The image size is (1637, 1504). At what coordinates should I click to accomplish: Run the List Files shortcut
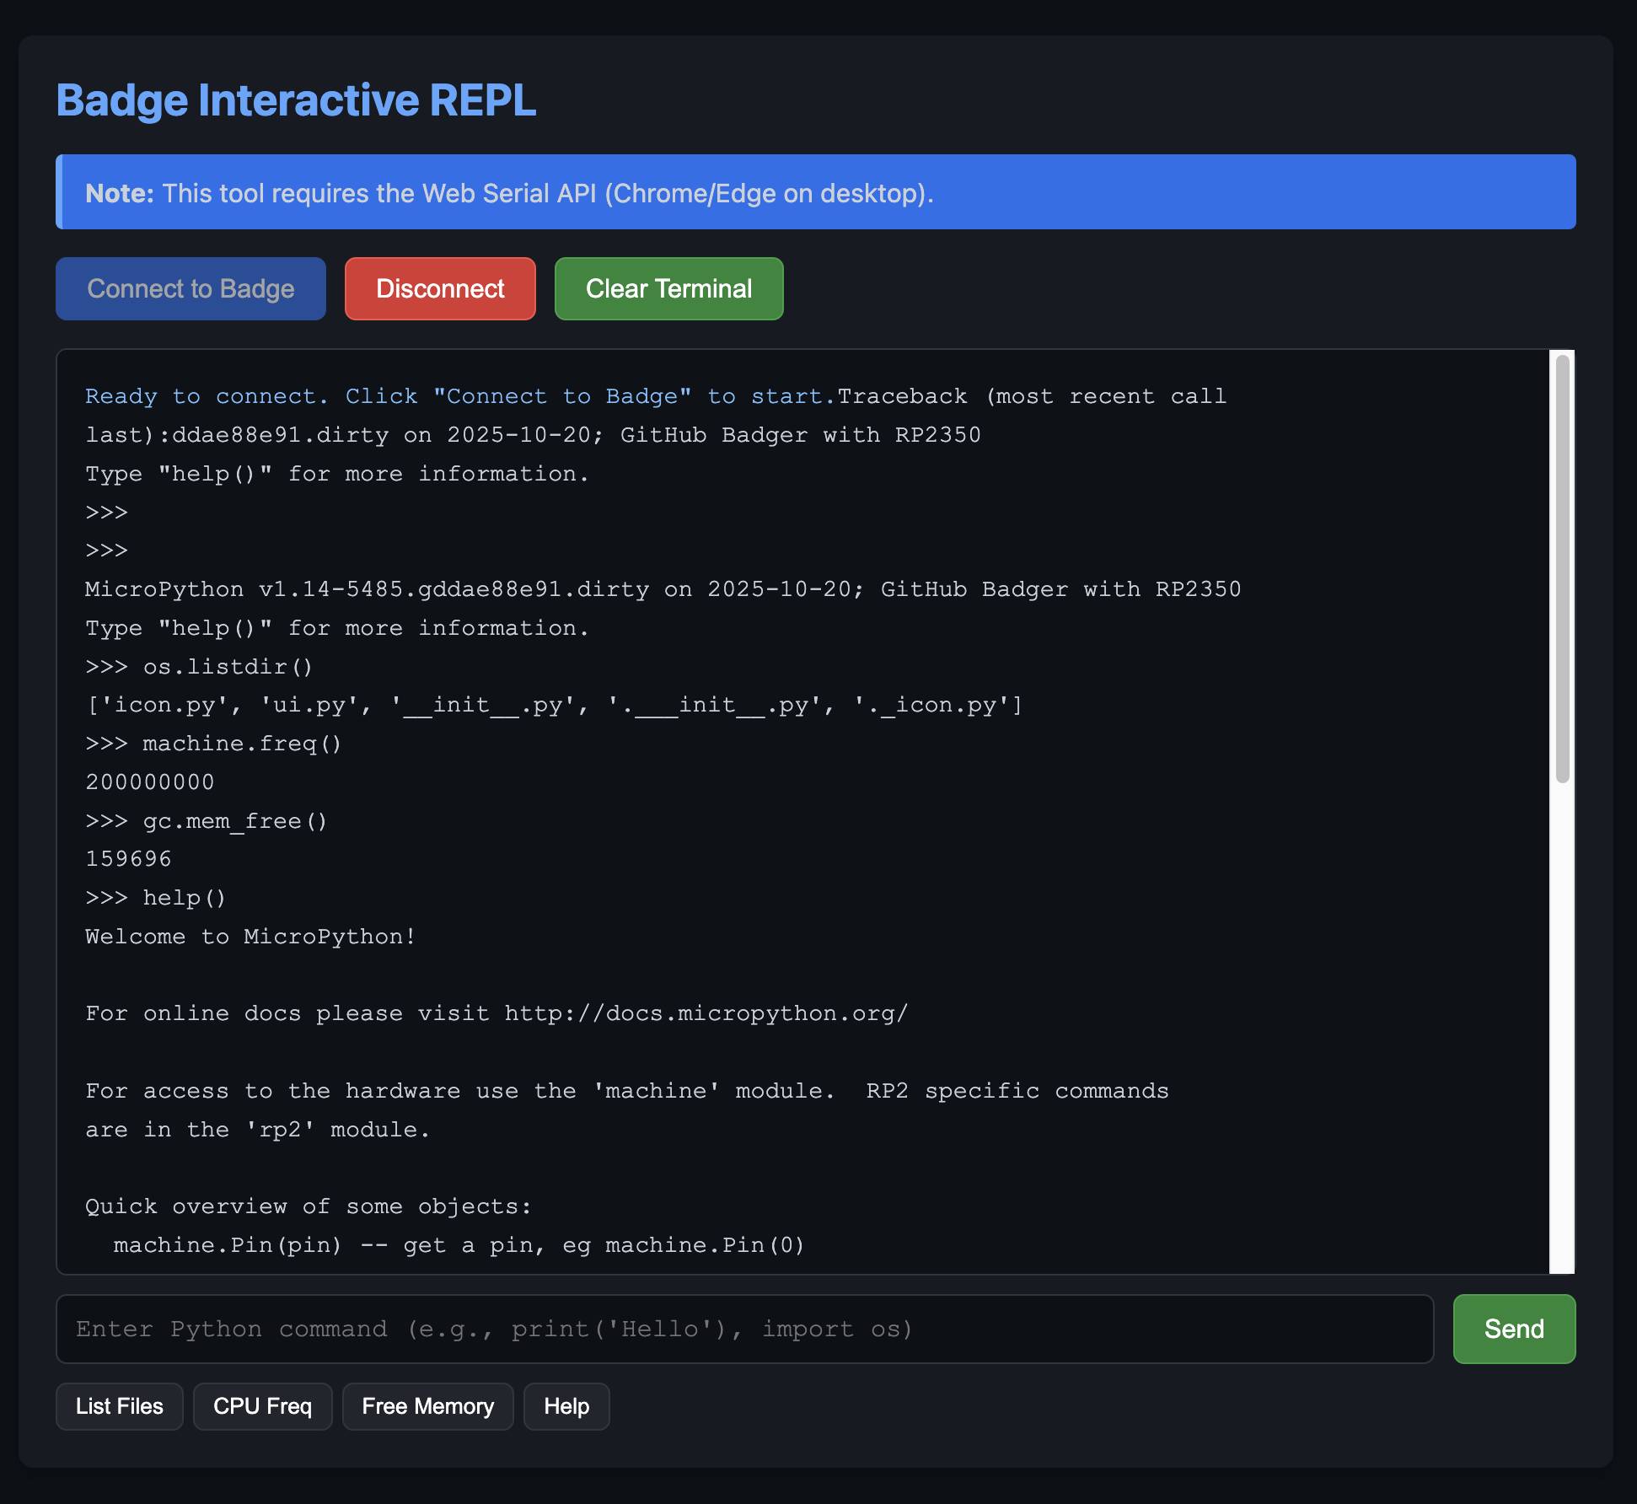click(x=119, y=1406)
